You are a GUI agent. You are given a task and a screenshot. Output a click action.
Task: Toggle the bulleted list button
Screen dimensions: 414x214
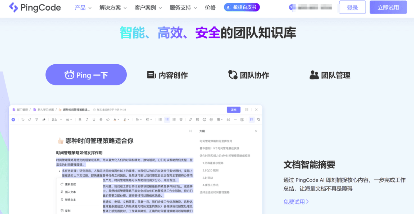(167, 120)
